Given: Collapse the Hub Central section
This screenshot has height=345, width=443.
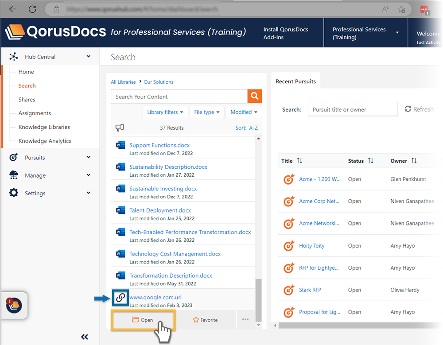Looking at the screenshot, I should (x=89, y=57).
